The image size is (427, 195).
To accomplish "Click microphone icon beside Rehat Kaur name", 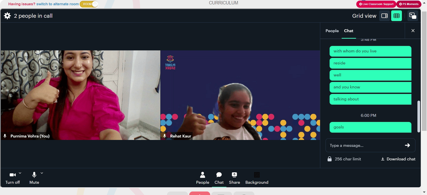I will [x=164, y=136].
